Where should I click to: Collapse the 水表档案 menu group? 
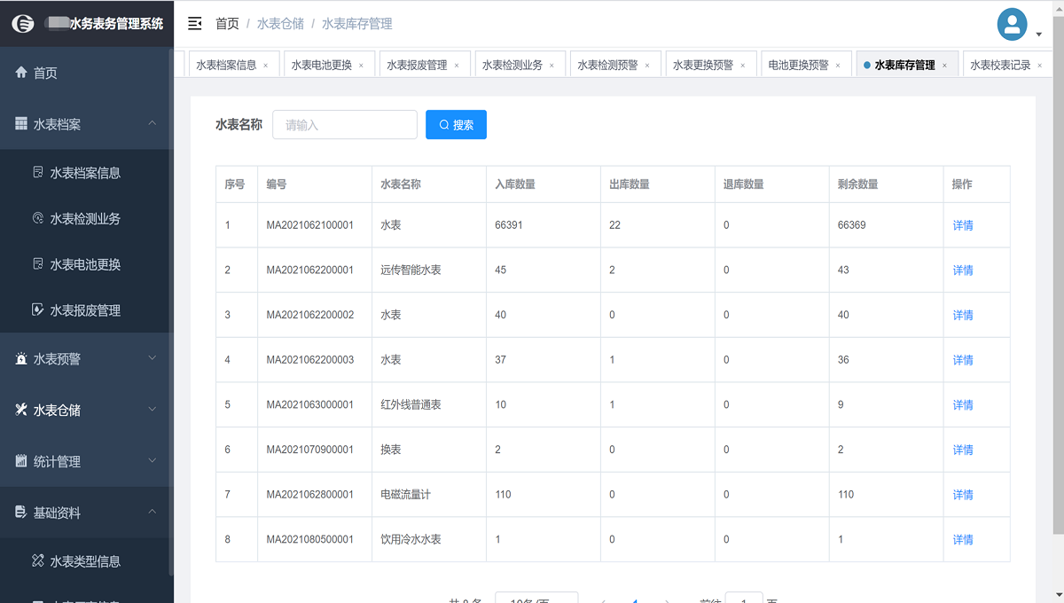point(152,124)
